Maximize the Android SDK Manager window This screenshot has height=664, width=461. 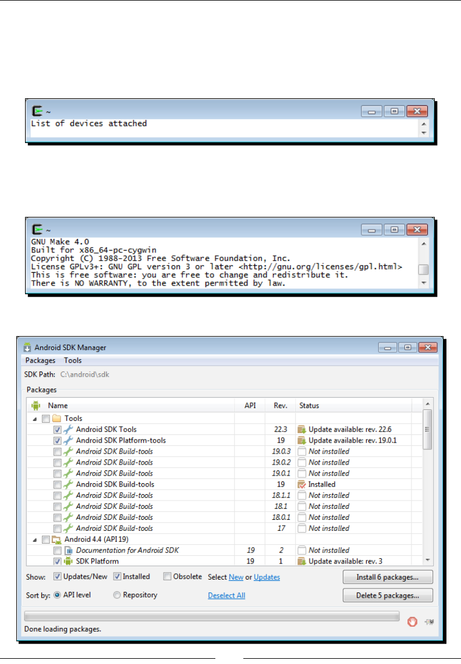(x=407, y=348)
